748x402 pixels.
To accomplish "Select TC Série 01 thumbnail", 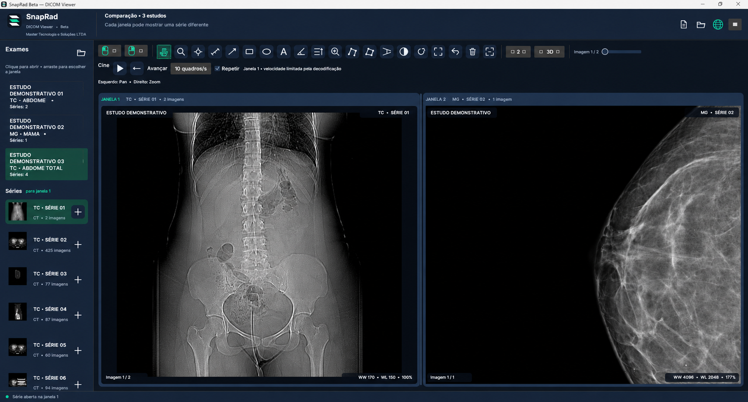I will pos(17,212).
